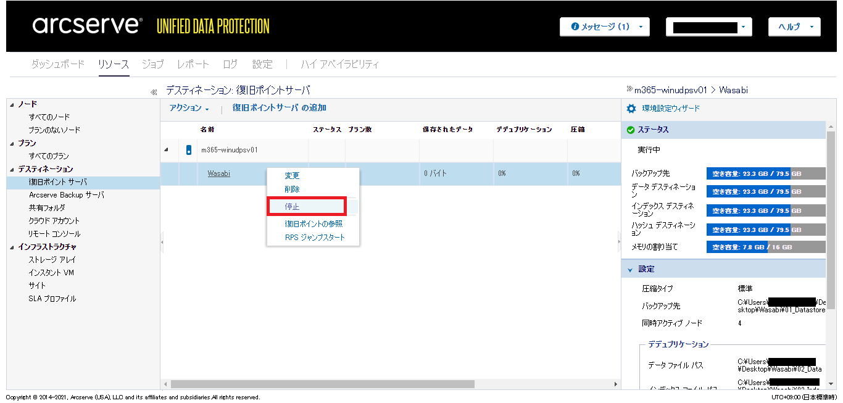
Task: Click 復旧ポイントサーバ の追加 link
Action: click(x=279, y=108)
